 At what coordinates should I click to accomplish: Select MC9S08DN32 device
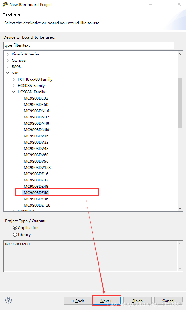pyautogui.click(x=36, y=117)
